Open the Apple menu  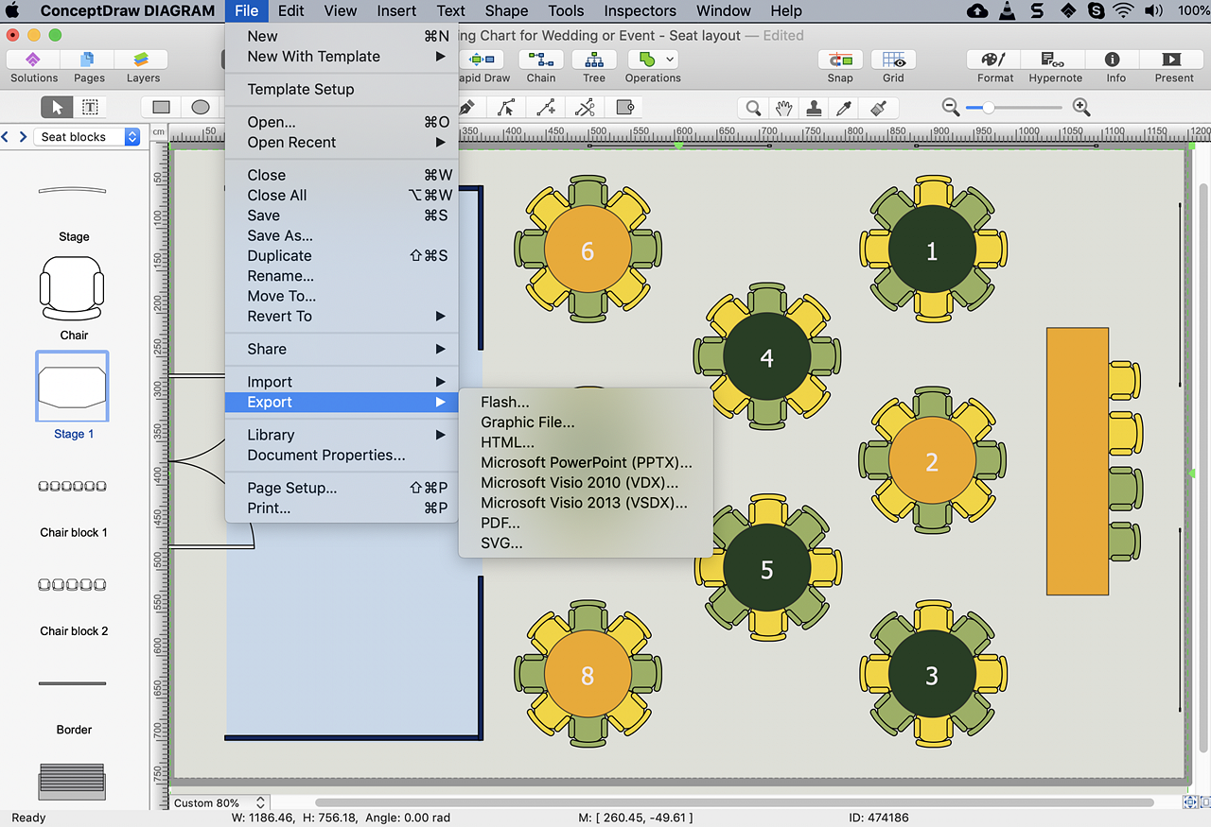12,11
